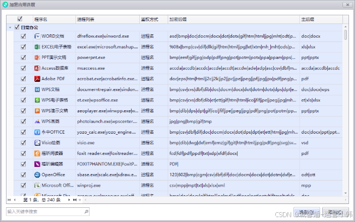Go to the previous record page
This screenshot has width=355, height=222.
click(x=15, y=200)
